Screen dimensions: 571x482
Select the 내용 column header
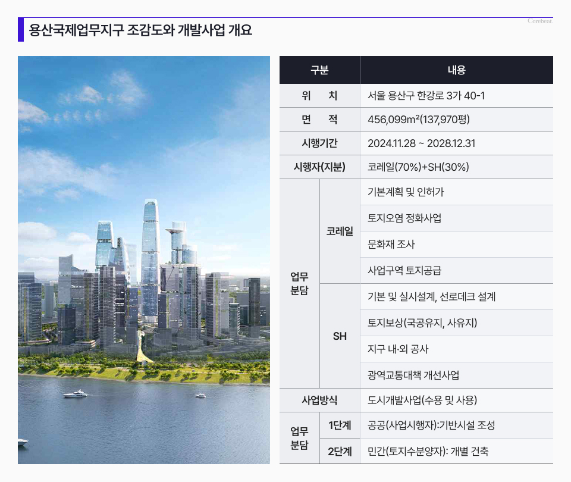pos(456,70)
